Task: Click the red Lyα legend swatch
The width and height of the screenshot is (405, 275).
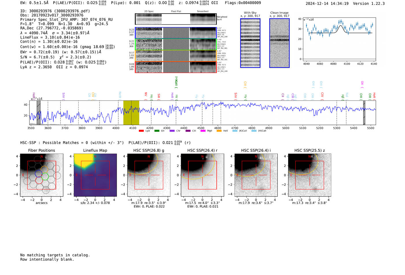Action: (x=141, y=131)
